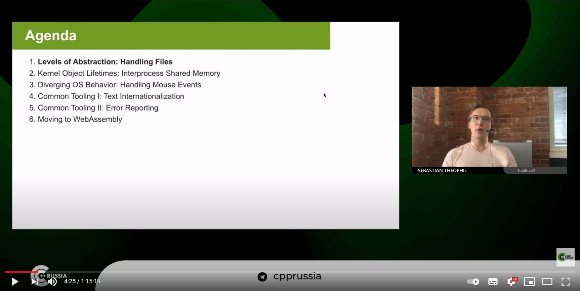Click the C++ User Group channel watermark
Viewport: 580px width, 291px height.
(x=566, y=257)
